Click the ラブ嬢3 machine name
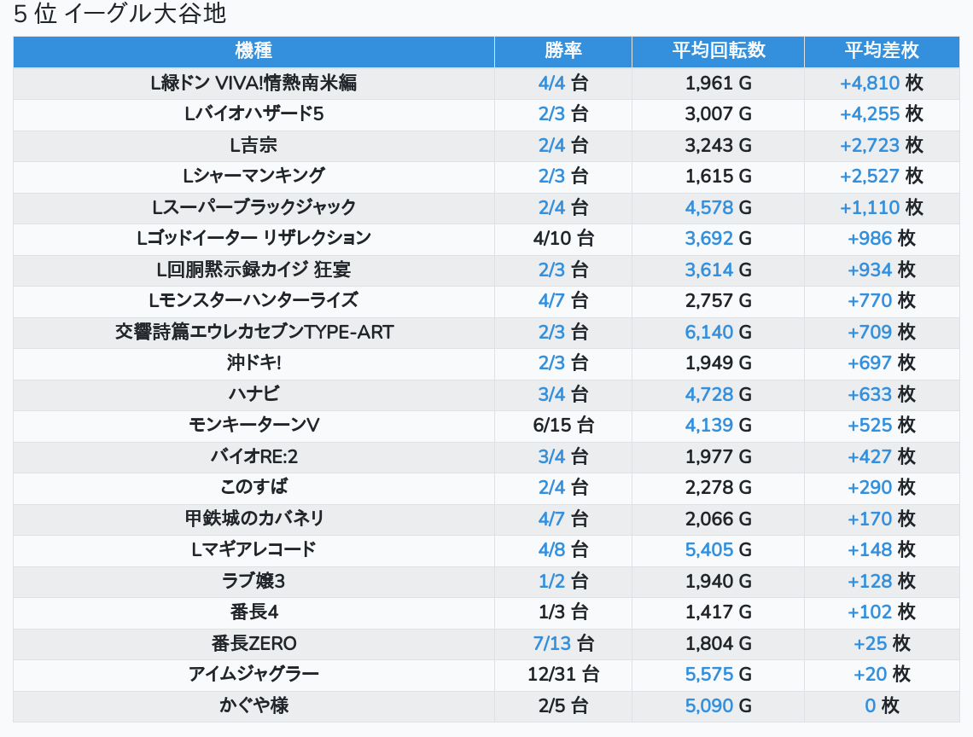The image size is (973, 737). click(x=253, y=581)
